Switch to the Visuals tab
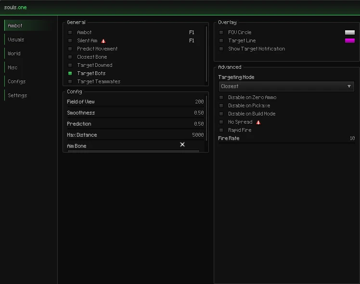The image size is (360, 284). (x=29, y=39)
